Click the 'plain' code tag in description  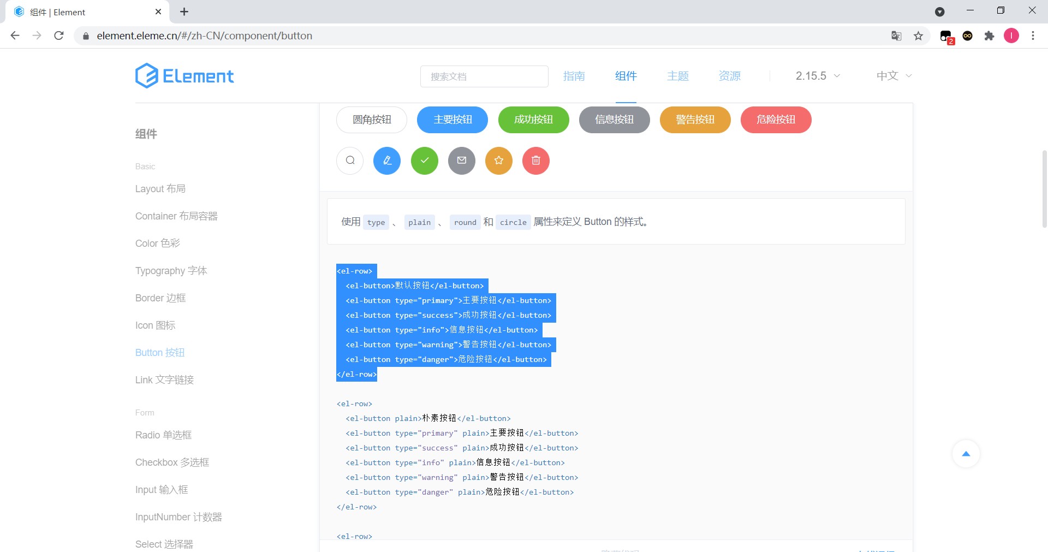(x=419, y=222)
